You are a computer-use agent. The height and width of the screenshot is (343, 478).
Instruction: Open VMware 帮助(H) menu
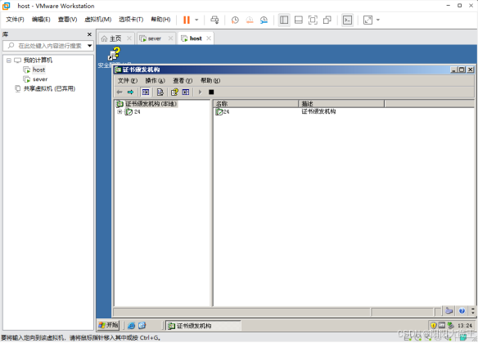coord(160,20)
